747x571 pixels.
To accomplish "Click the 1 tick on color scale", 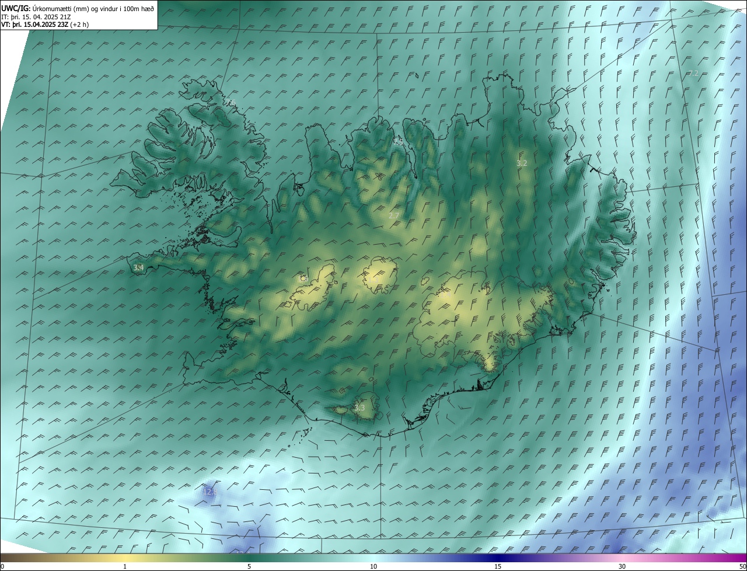I will click(x=125, y=566).
